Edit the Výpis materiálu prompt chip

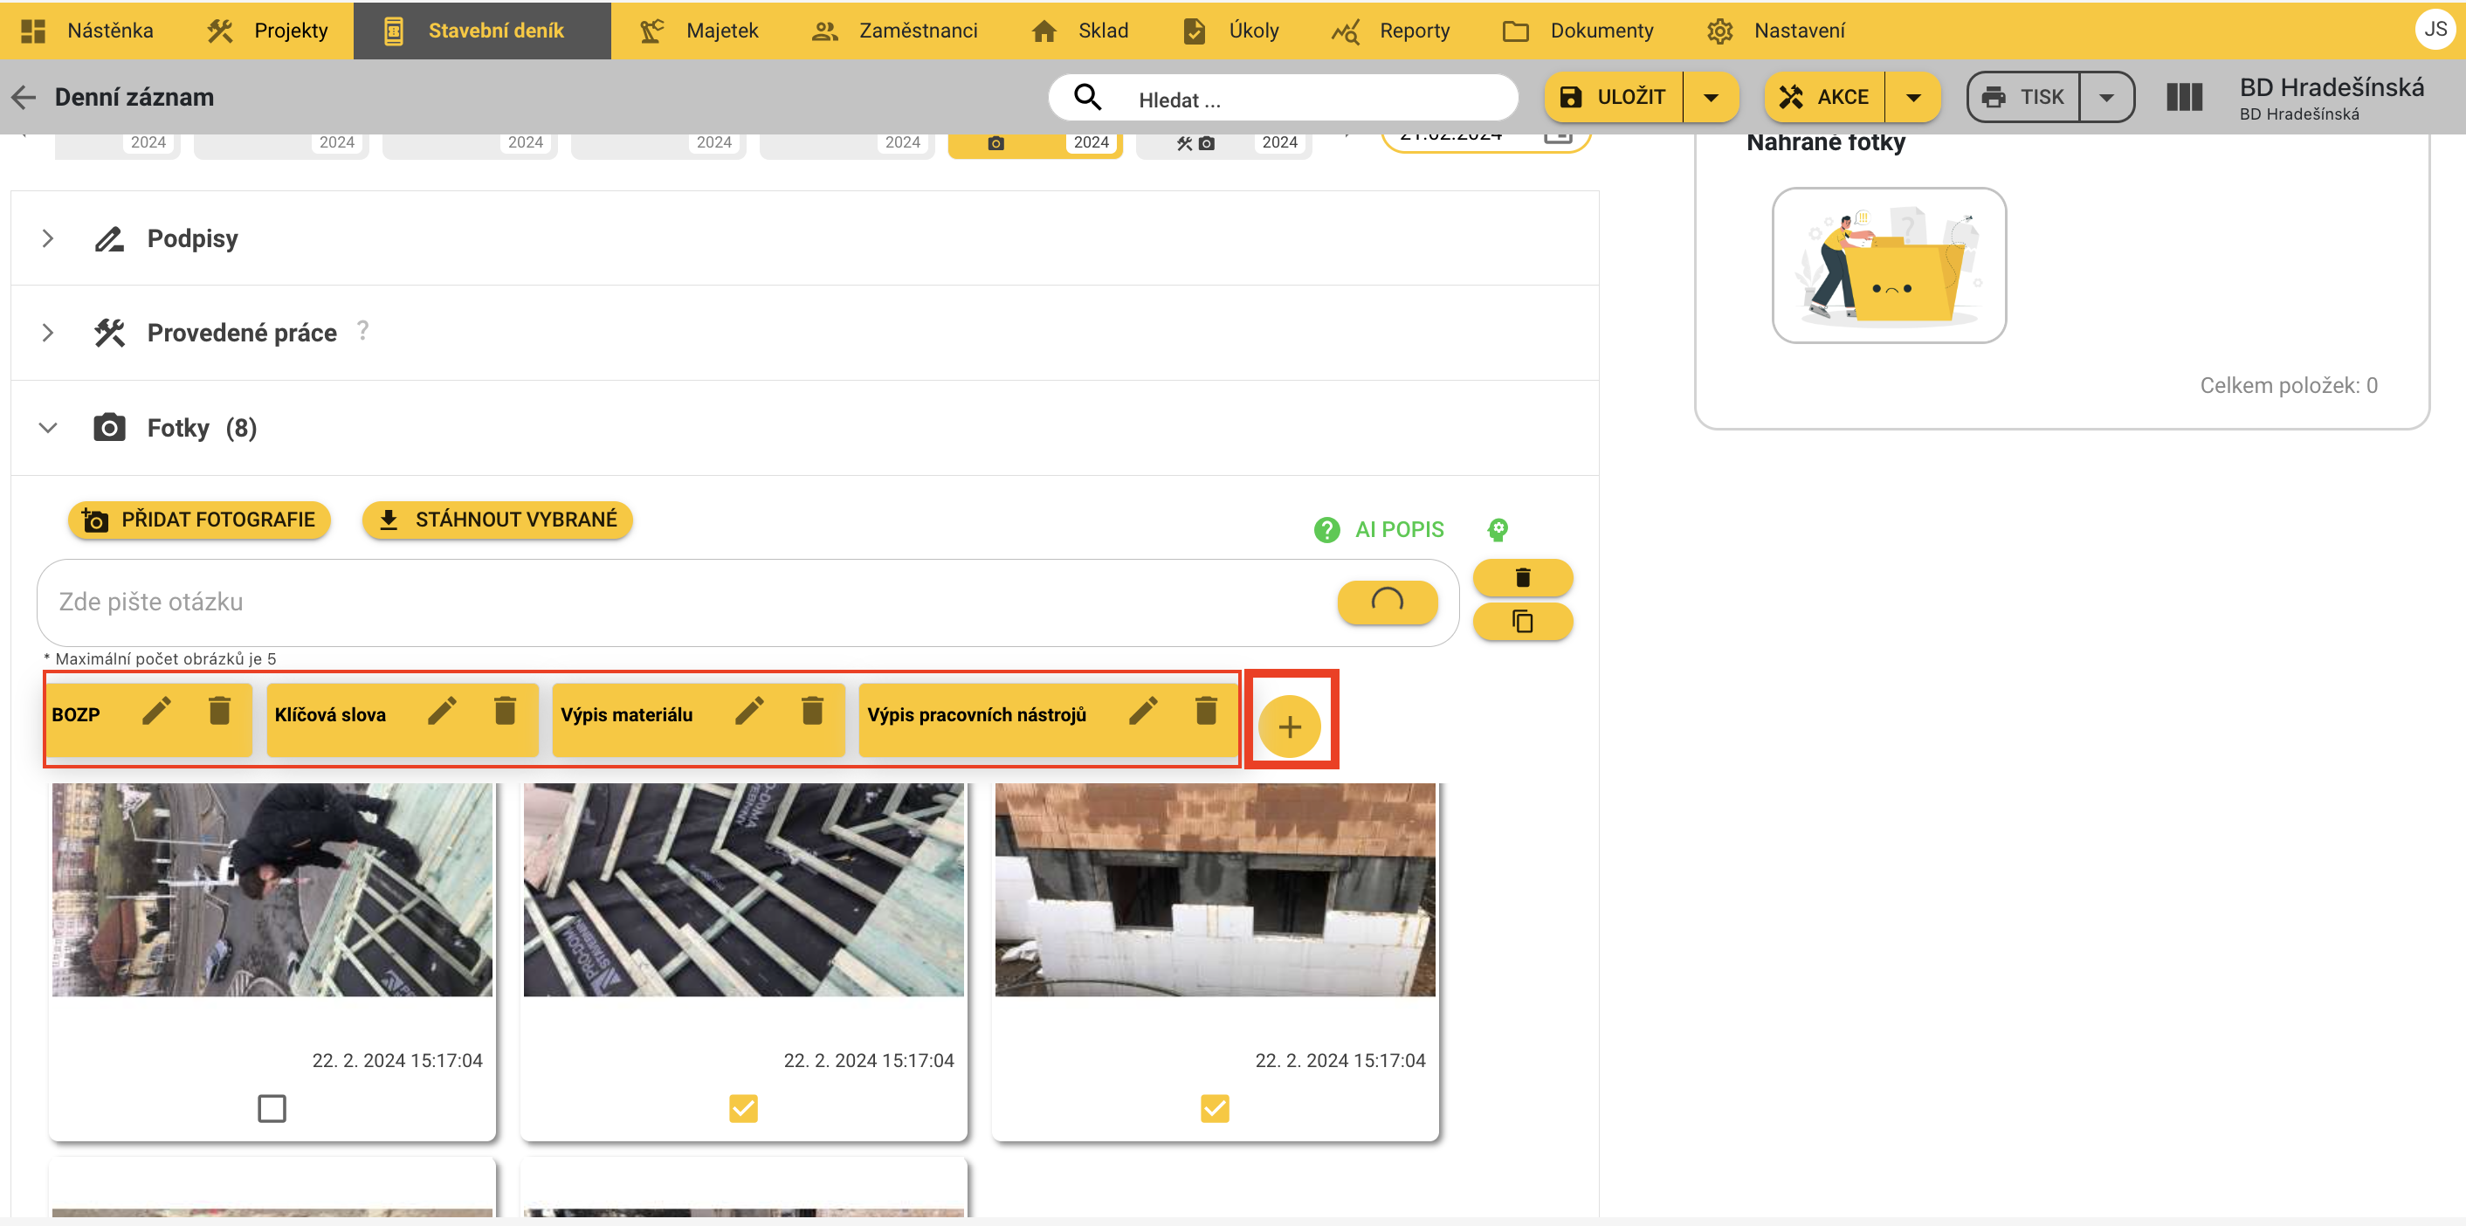tap(748, 711)
